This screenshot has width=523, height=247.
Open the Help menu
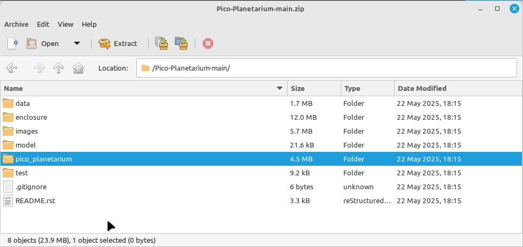[x=89, y=25]
